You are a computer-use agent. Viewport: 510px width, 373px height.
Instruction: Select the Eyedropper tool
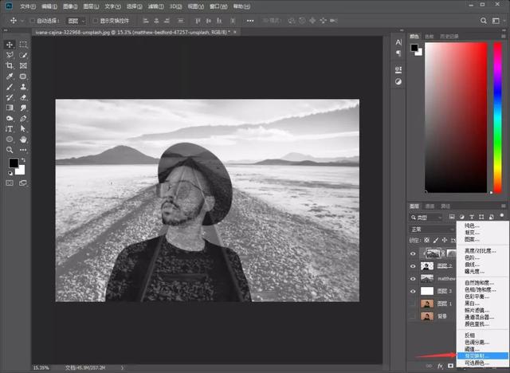(x=10, y=77)
